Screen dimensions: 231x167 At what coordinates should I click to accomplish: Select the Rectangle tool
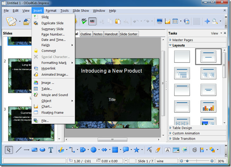tap(35, 150)
